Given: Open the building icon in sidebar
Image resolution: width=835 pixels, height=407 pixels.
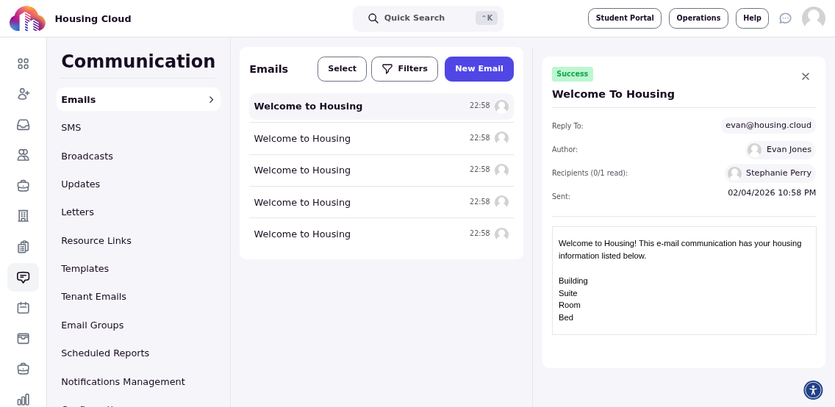Looking at the screenshot, I should pyautogui.click(x=23, y=215).
